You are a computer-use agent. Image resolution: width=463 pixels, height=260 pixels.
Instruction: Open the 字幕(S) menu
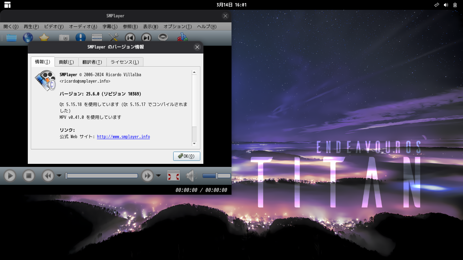click(x=110, y=26)
